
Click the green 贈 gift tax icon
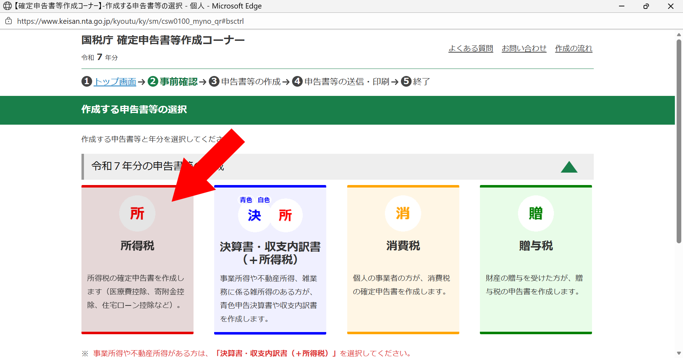[x=536, y=213]
